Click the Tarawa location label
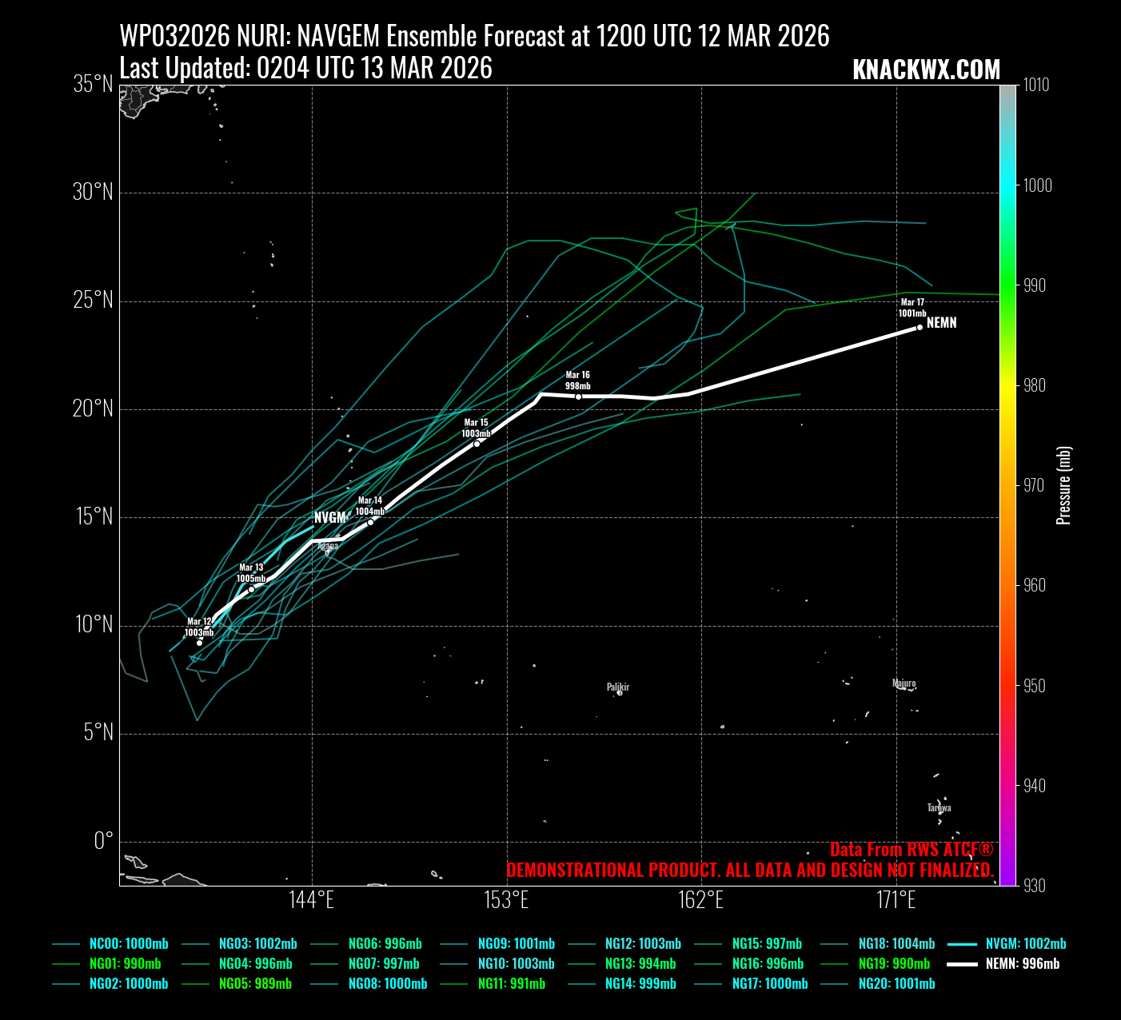This screenshot has width=1121, height=1020. click(x=939, y=808)
